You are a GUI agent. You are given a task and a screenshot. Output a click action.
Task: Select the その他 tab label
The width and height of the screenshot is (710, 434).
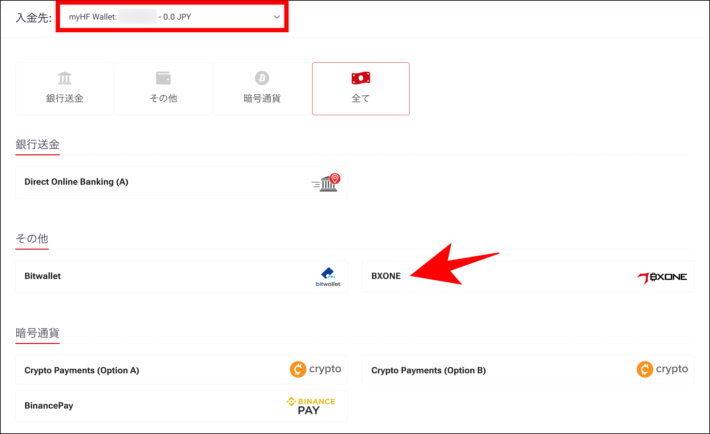pyautogui.click(x=163, y=98)
